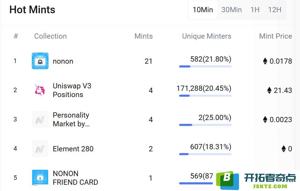Switch to the 30Min tab

tap(232, 10)
